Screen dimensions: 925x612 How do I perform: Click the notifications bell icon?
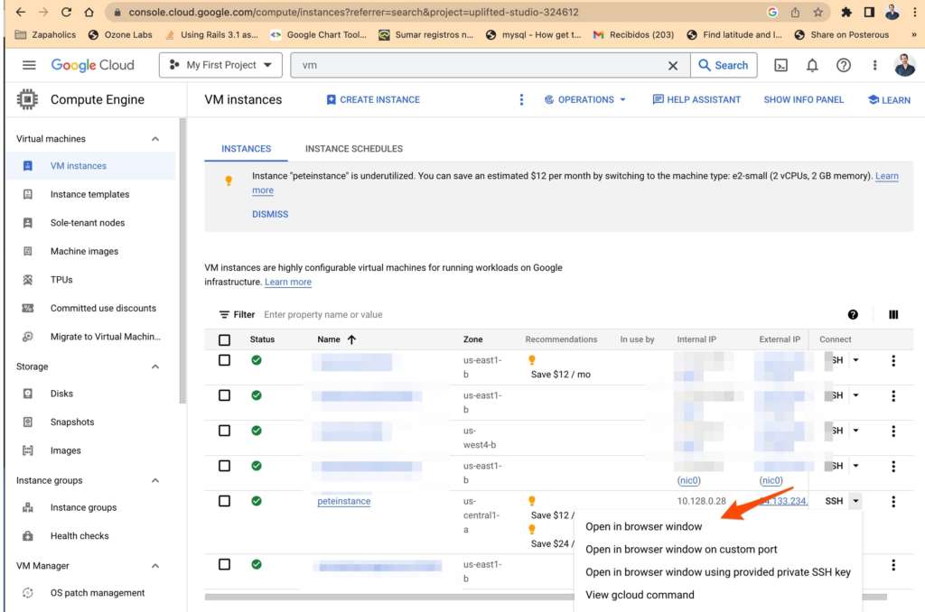(812, 65)
